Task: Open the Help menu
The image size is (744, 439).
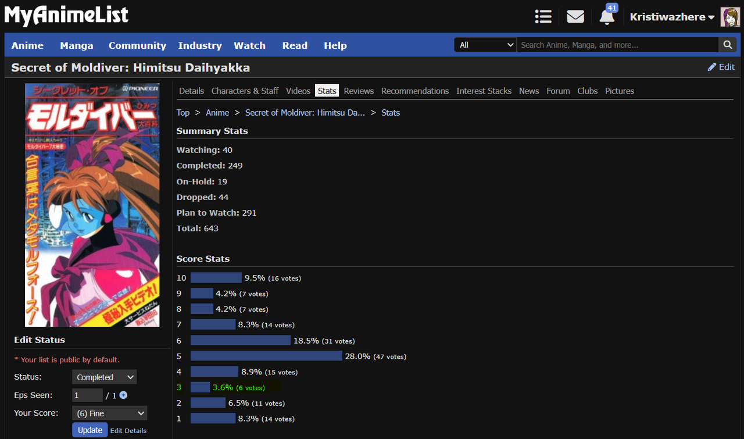Action: coord(335,45)
